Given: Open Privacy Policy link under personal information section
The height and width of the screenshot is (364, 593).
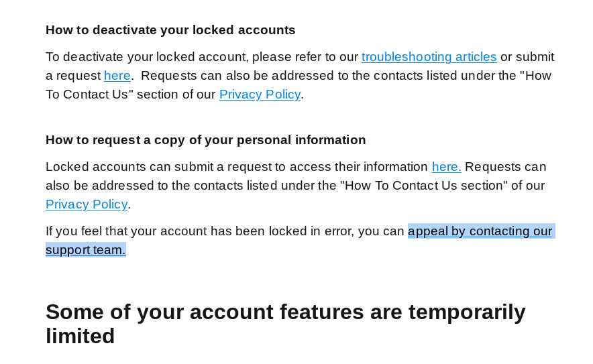Looking at the screenshot, I should coord(87,204).
